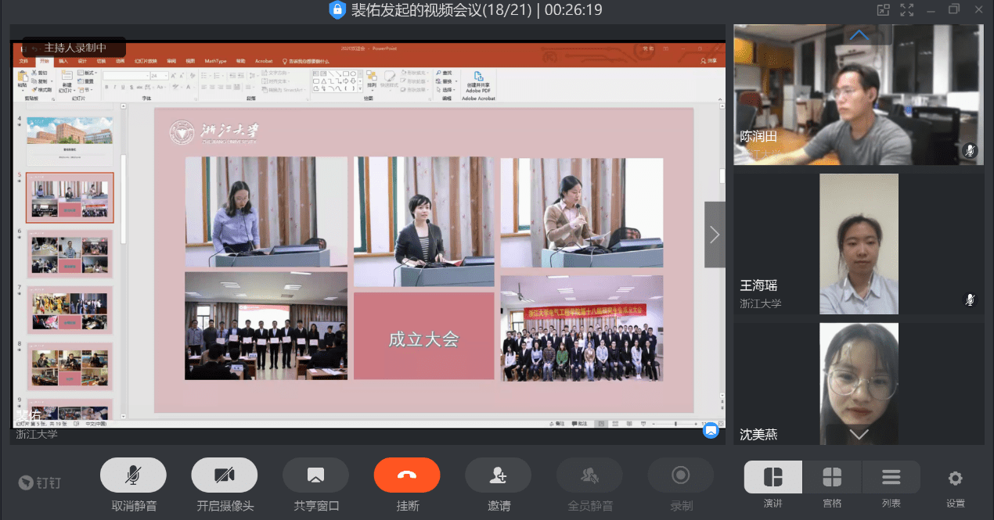Click the New Slide icon

(x=67, y=78)
